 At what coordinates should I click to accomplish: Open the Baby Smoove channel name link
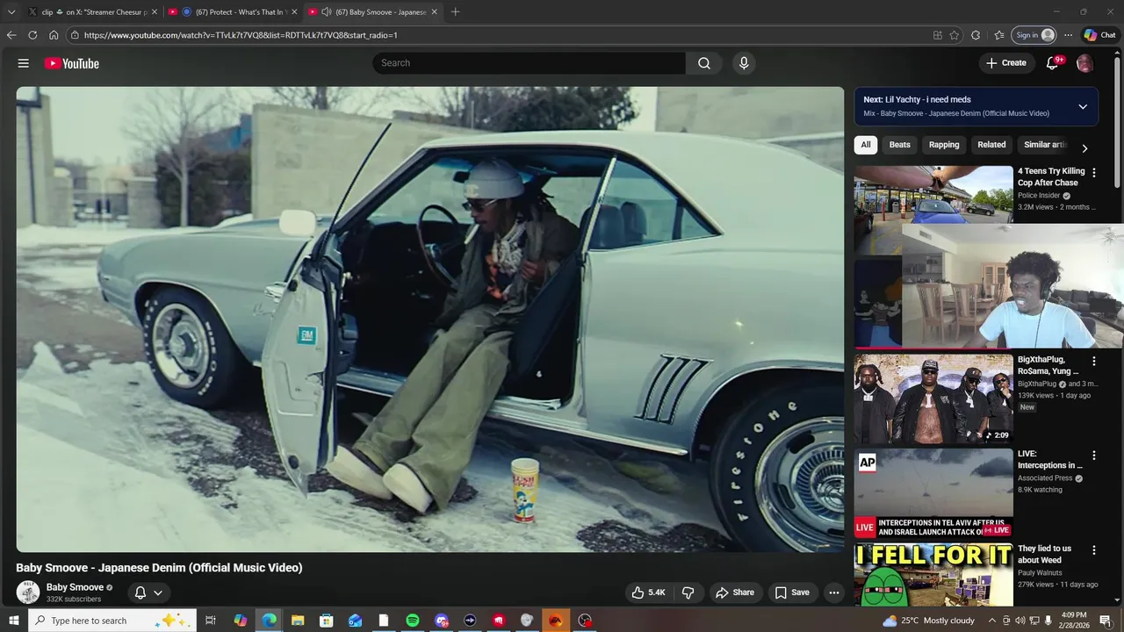click(x=75, y=587)
